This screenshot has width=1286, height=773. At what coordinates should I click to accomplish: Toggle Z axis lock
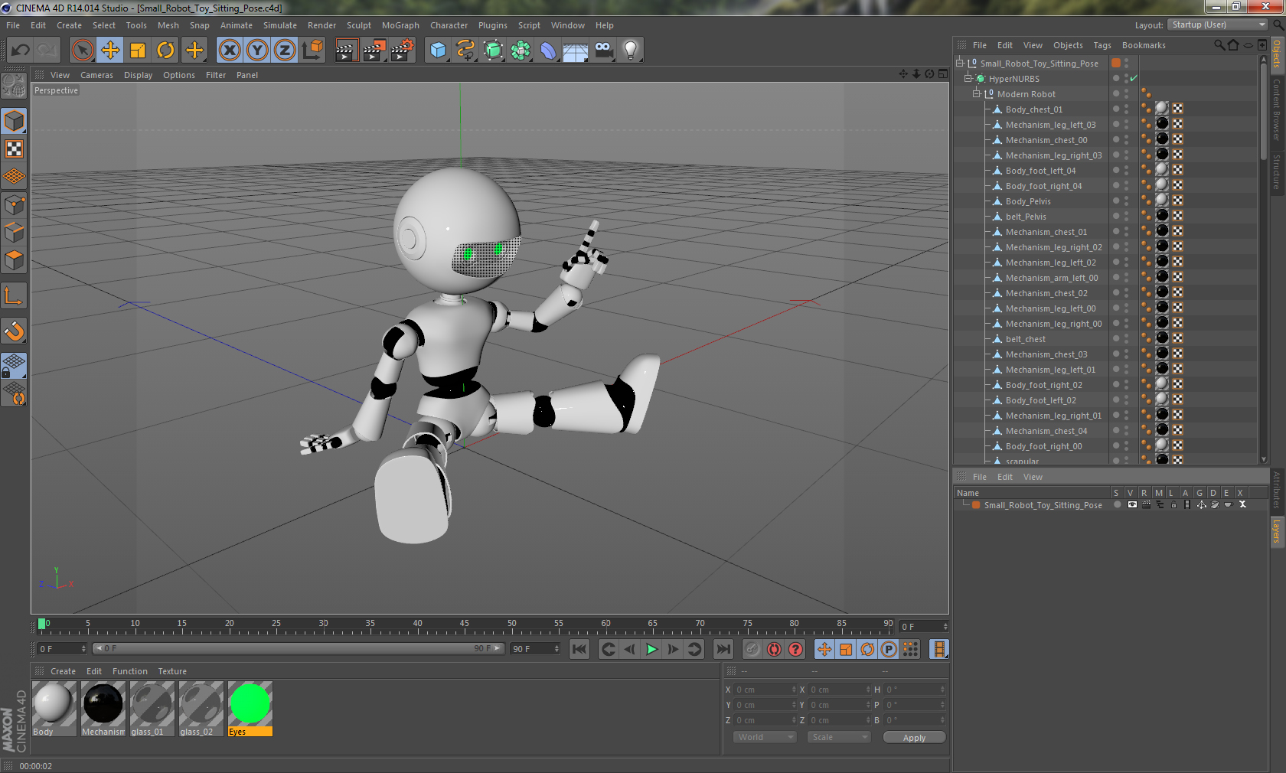[285, 51]
